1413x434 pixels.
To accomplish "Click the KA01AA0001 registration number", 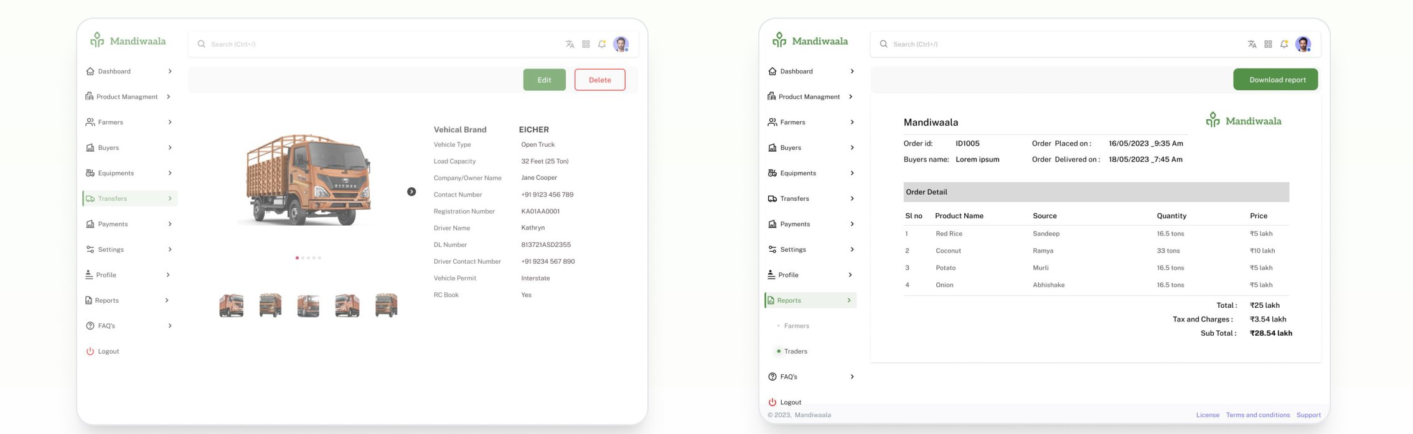I will [540, 211].
